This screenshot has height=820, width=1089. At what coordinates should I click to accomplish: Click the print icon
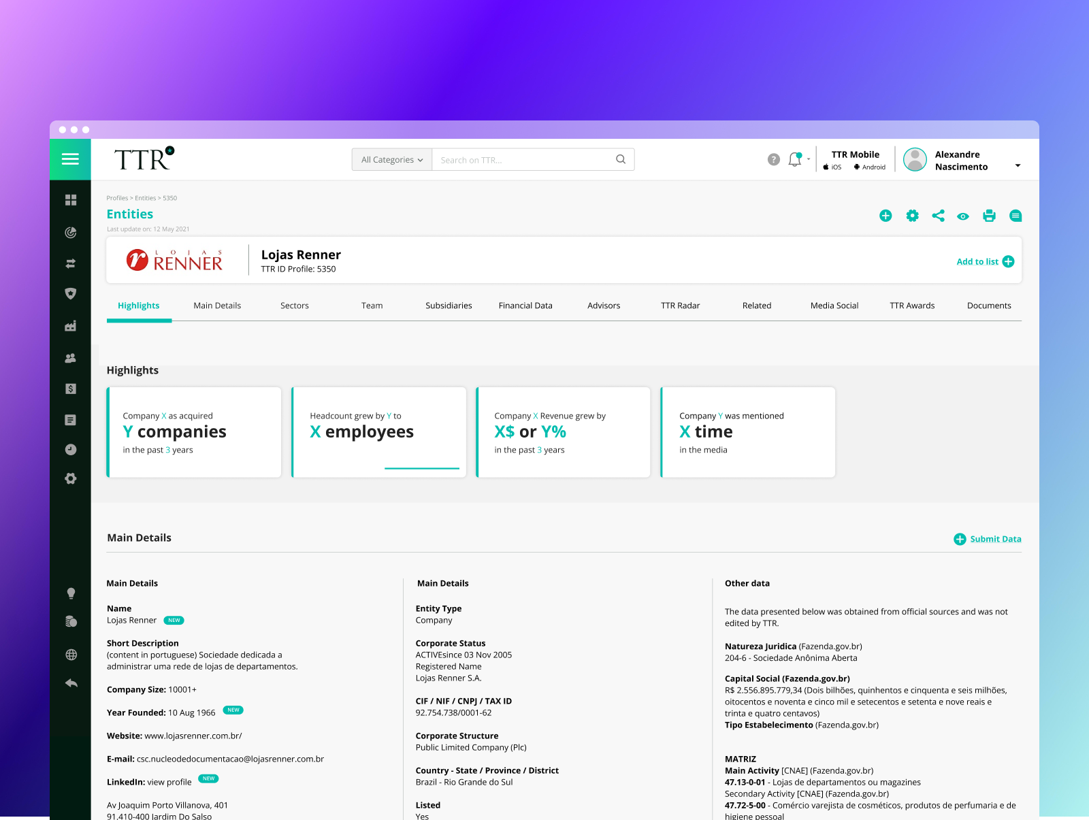(x=989, y=216)
